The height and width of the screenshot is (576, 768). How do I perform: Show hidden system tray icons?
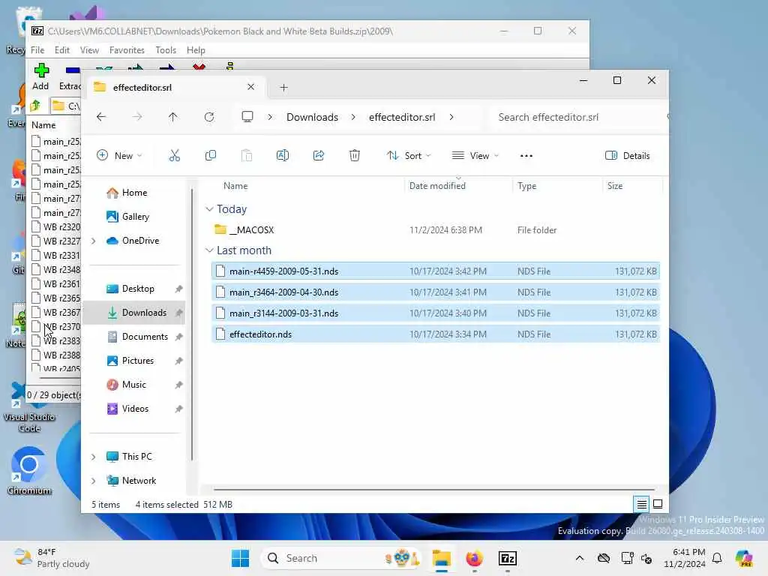tap(580, 558)
